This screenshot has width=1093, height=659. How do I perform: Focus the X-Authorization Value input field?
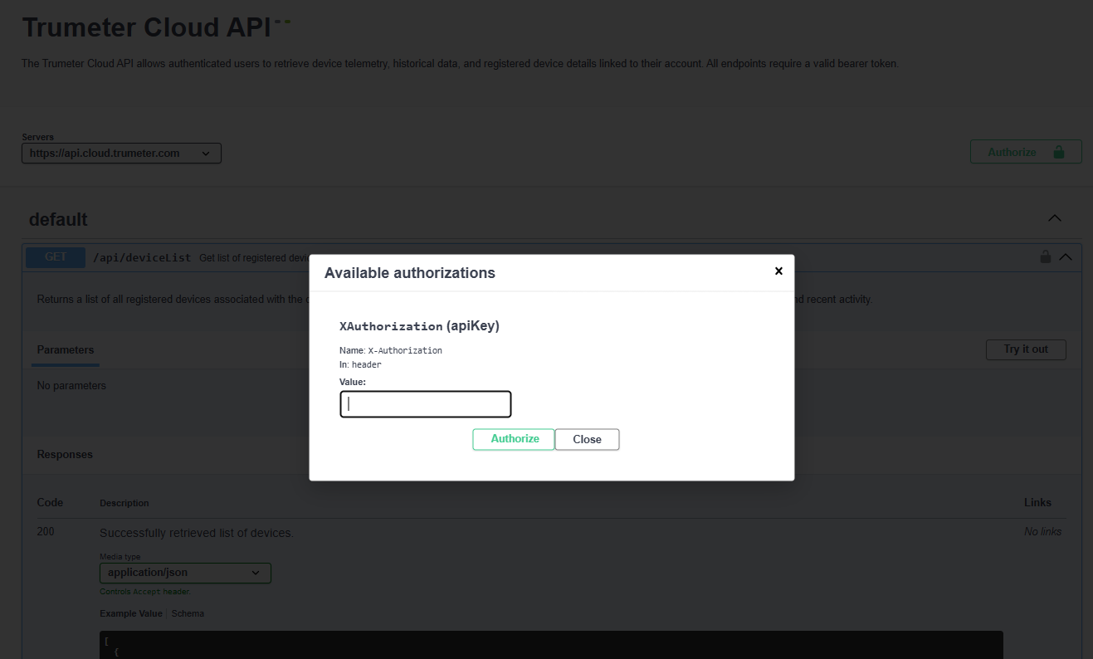click(x=426, y=404)
